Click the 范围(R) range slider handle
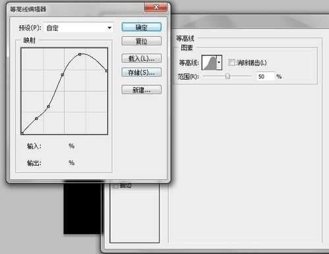The width and height of the screenshot is (329, 254). coord(227,77)
